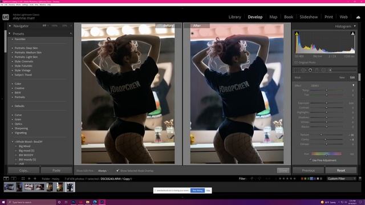Switch to main window display icon
The width and height of the screenshot is (365, 205).
(6, 178)
